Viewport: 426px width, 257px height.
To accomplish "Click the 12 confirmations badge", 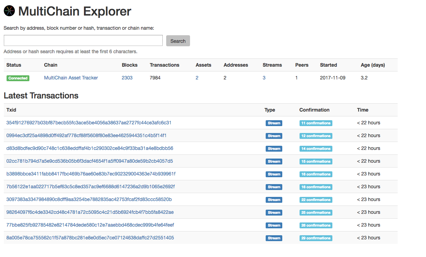I will click(x=316, y=136).
